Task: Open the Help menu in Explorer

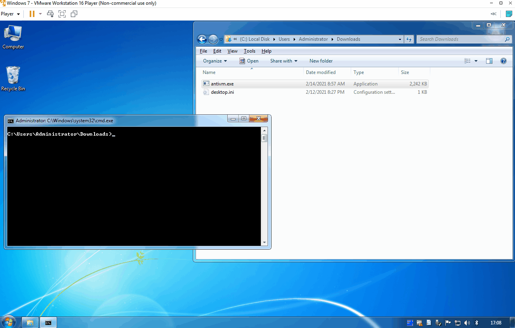Action: pos(266,51)
